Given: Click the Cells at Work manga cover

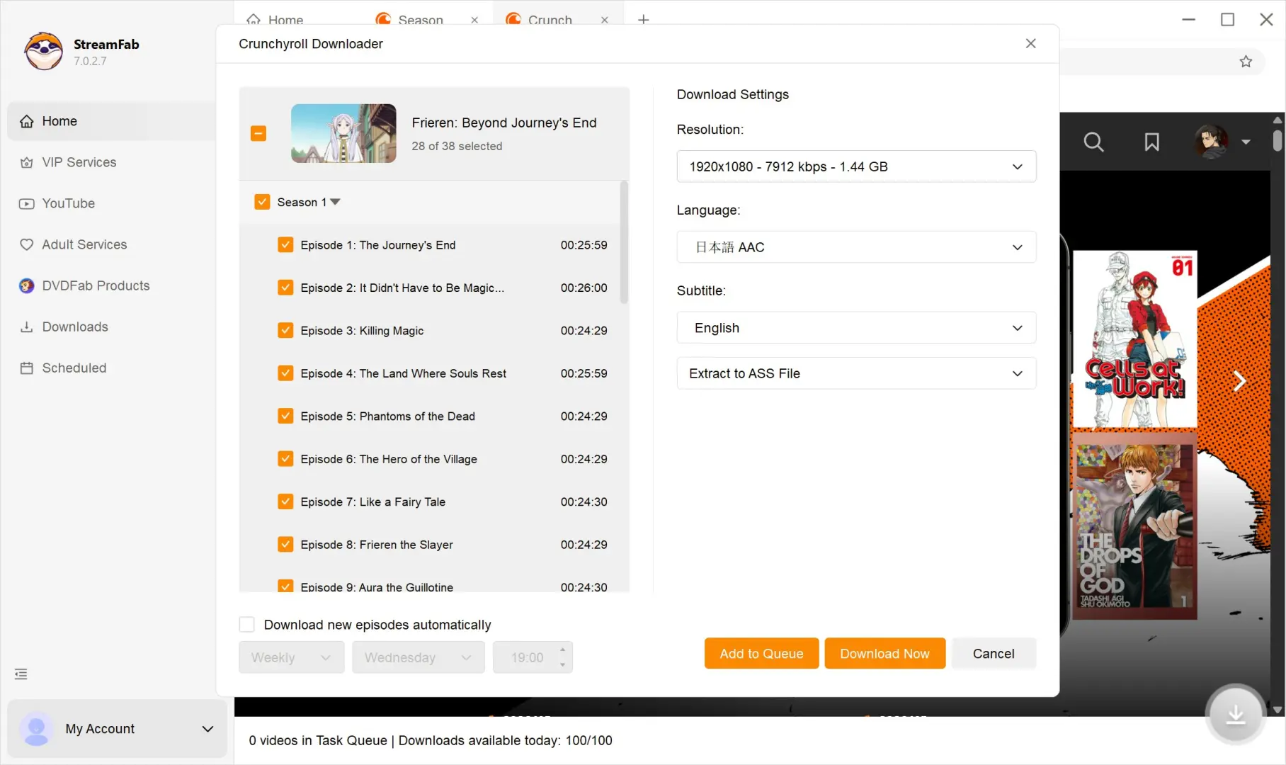Looking at the screenshot, I should 1134,339.
